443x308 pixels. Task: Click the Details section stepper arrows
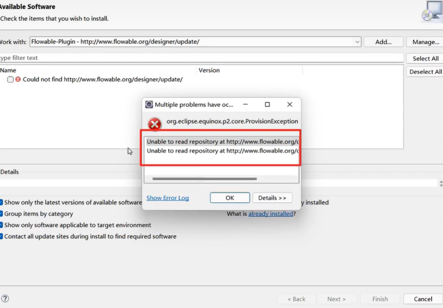click(x=441, y=183)
